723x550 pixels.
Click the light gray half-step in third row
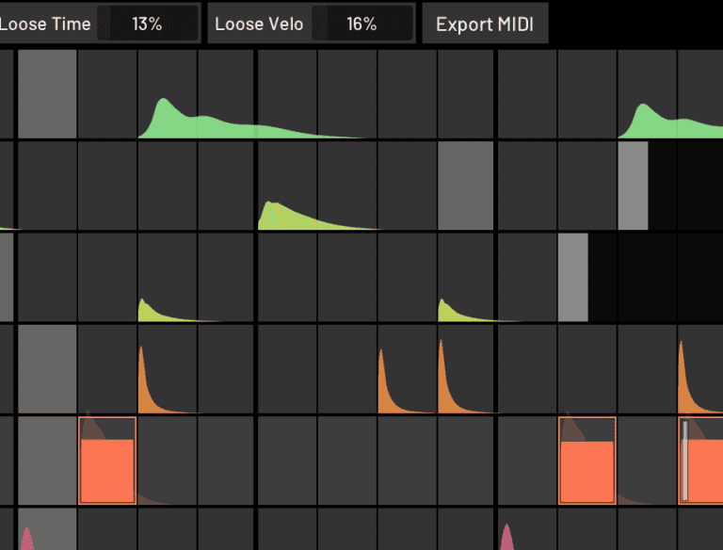click(x=572, y=277)
